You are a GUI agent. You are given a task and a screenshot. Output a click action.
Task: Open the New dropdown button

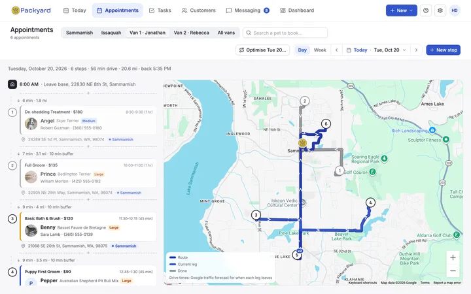click(401, 10)
